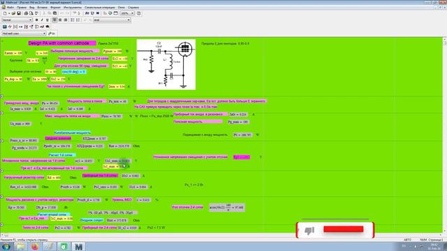This screenshot has height=251, width=447.
Task: Toggle Align Left paragraph
Action: (x=54, y=20)
